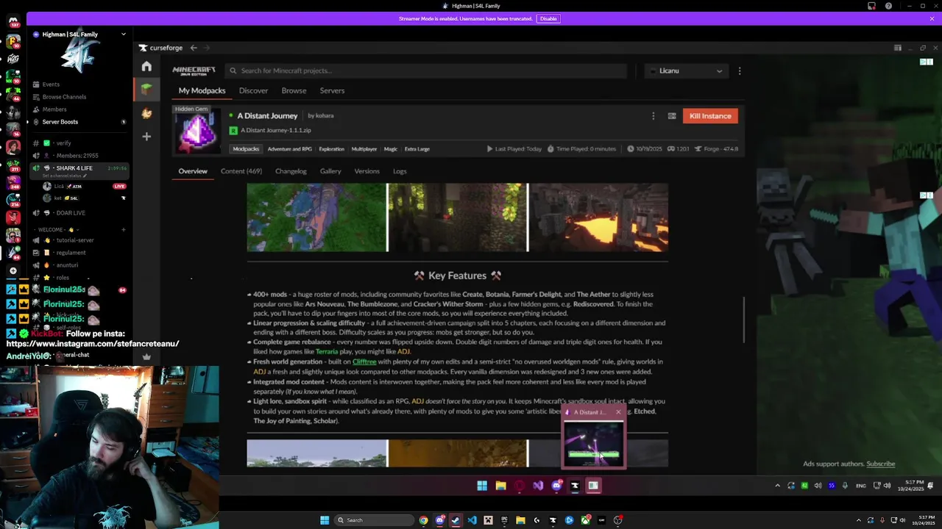Viewport: 942px width, 529px height.
Task: Open author link kohara
Action: tap(325, 116)
